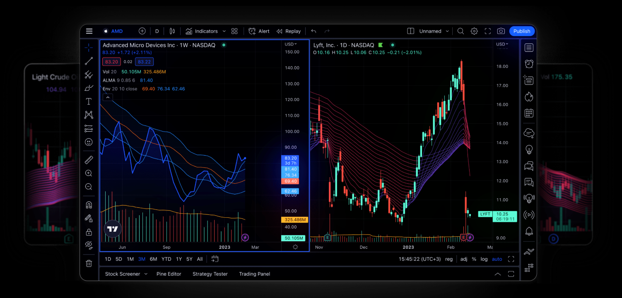622x298 pixels.
Task: Select the text annotation tool
Action: [89, 101]
